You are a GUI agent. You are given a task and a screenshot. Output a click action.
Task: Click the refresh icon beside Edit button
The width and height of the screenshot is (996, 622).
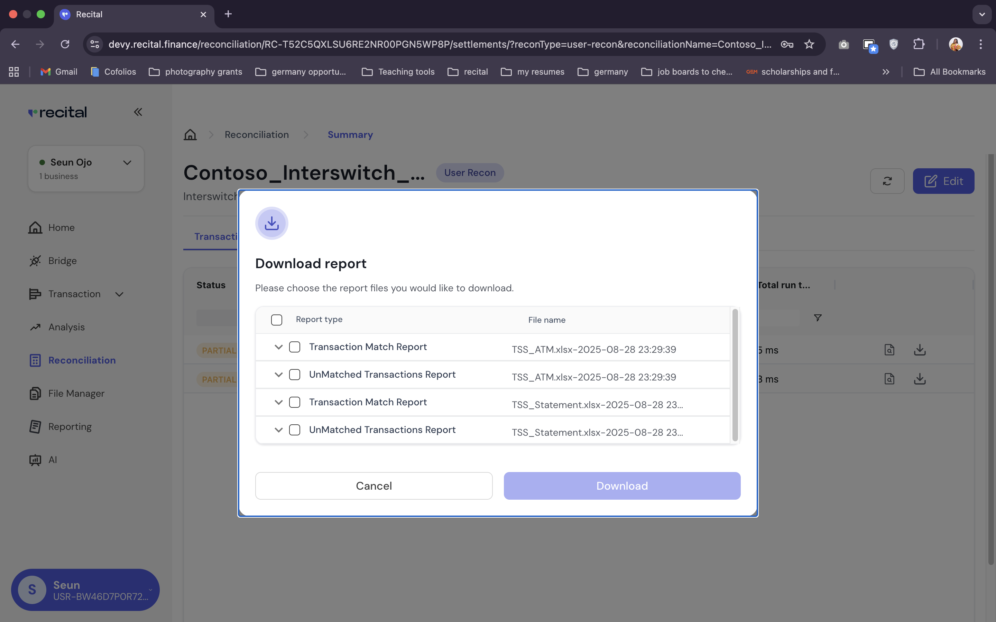pos(887,181)
